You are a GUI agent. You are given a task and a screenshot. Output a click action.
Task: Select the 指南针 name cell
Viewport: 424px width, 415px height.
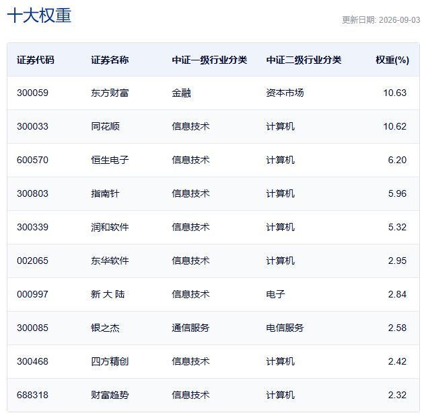tap(105, 193)
